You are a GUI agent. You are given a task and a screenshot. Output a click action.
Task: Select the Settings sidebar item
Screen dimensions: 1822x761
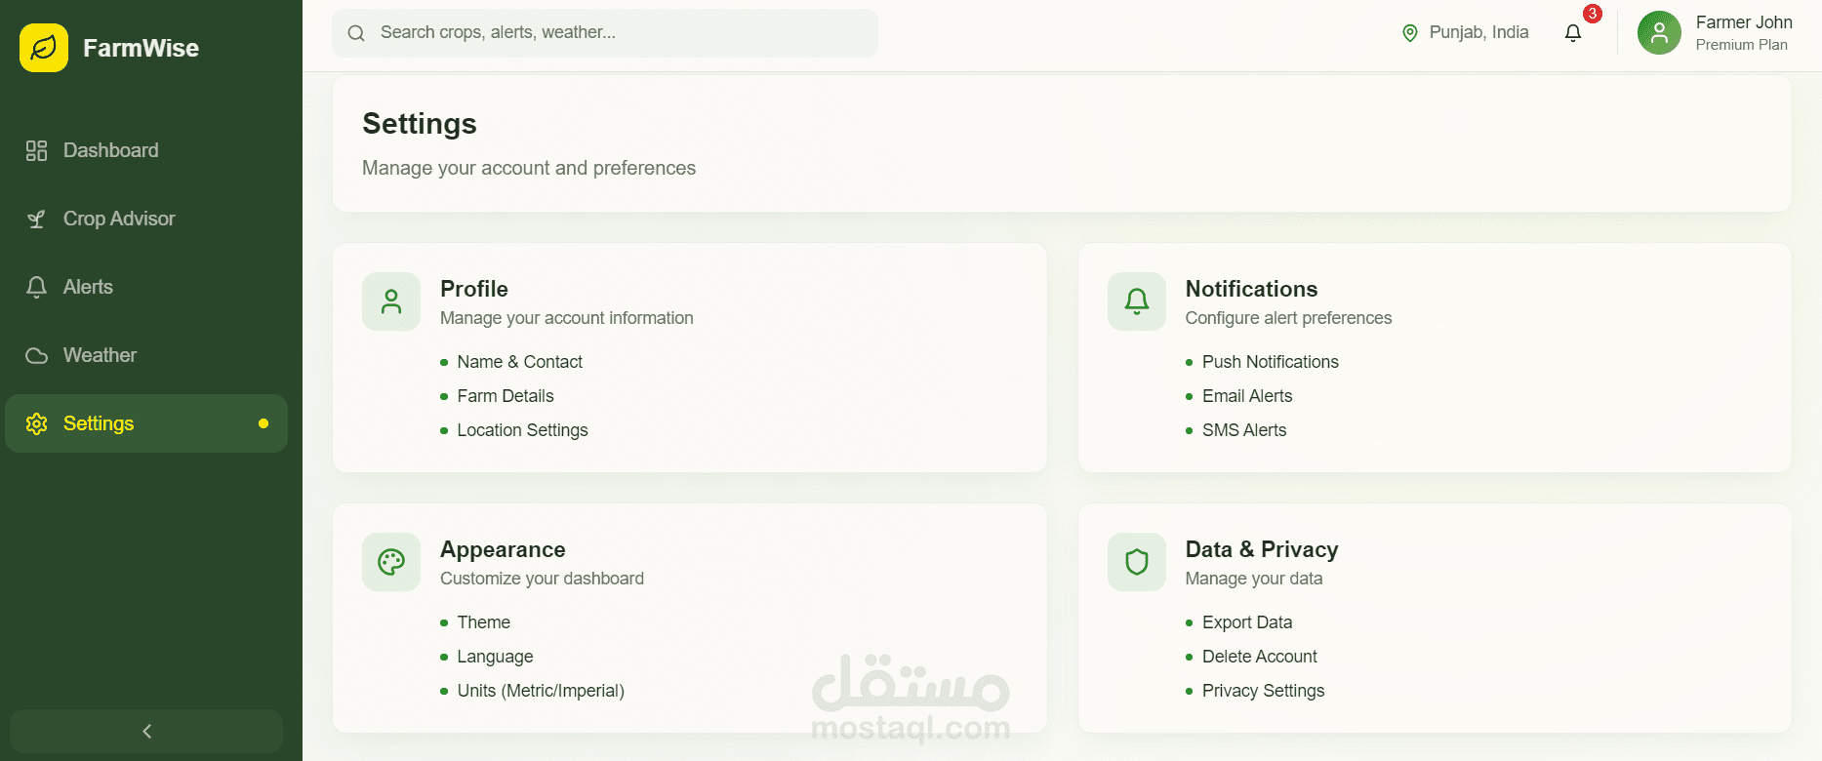pos(99,423)
